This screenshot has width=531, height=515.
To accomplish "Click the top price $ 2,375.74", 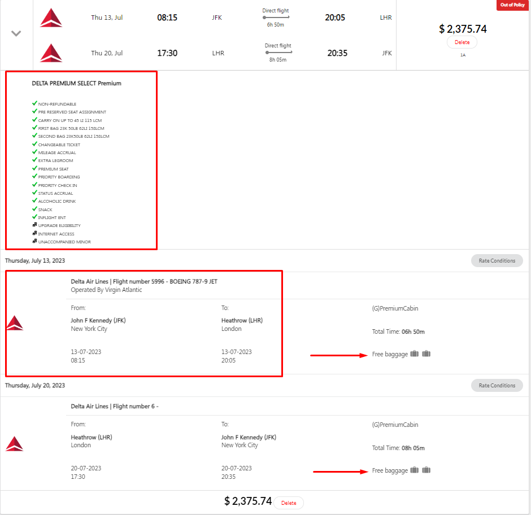I will [463, 29].
